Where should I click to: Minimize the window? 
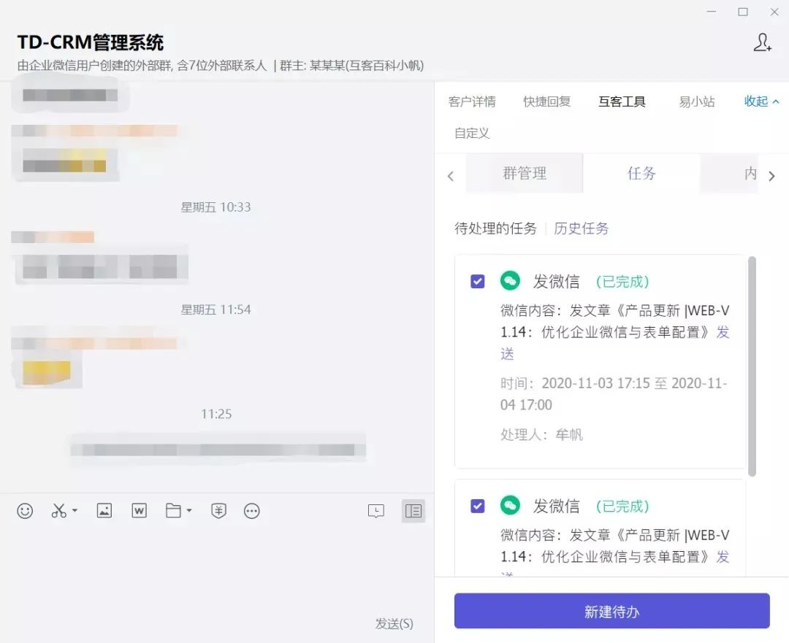(712, 12)
